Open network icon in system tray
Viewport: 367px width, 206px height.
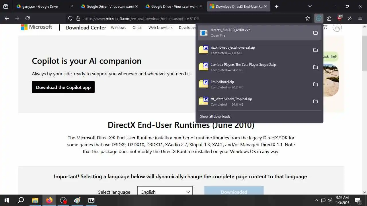[x=323, y=200]
